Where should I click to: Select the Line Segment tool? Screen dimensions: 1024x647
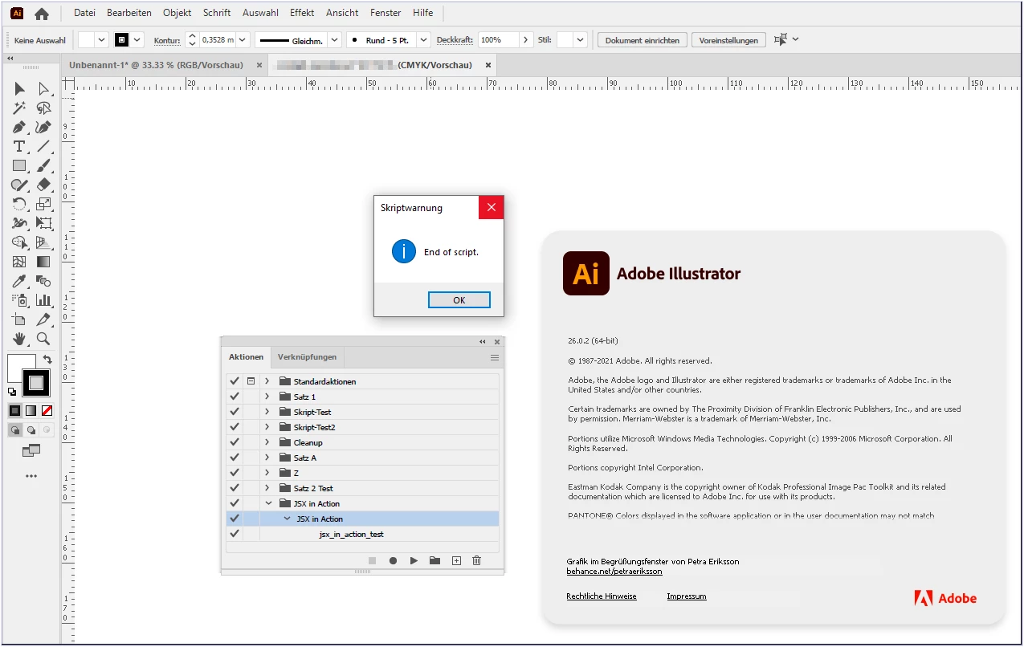[x=43, y=146]
